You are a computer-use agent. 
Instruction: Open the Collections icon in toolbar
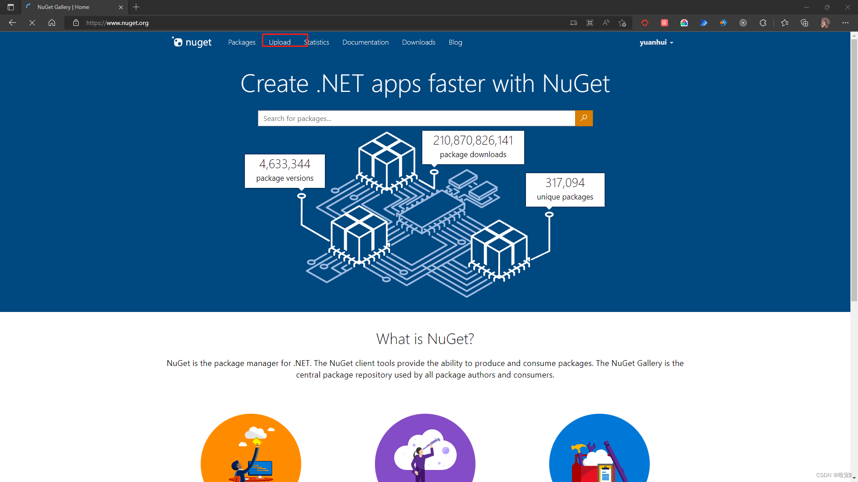(x=804, y=23)
